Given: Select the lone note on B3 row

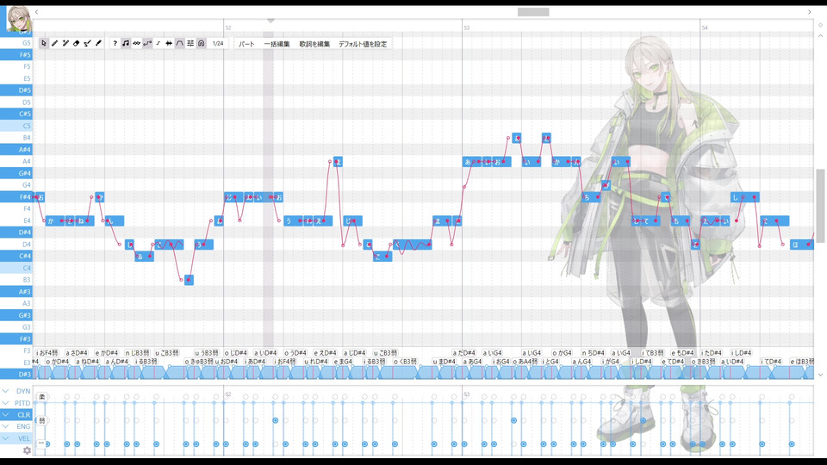Looking at the screenshot, I should coord(189,280).
